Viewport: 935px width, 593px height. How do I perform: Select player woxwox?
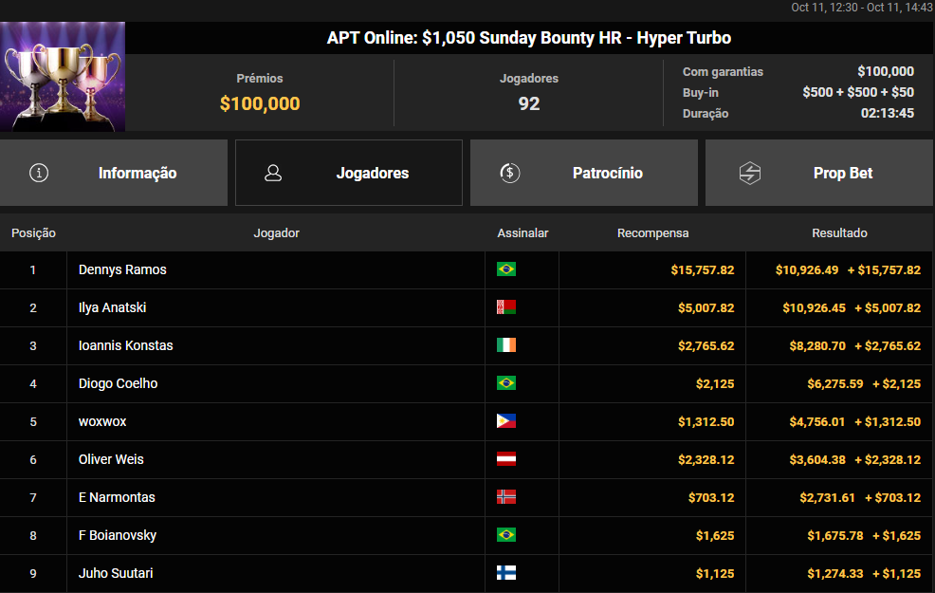(x=102, y=422)
